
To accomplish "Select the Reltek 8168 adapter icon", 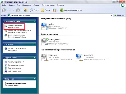I will click(79, 57).
